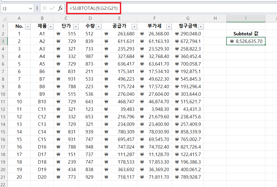Select the billing amount cell 789,928.7

click(188, 177)
